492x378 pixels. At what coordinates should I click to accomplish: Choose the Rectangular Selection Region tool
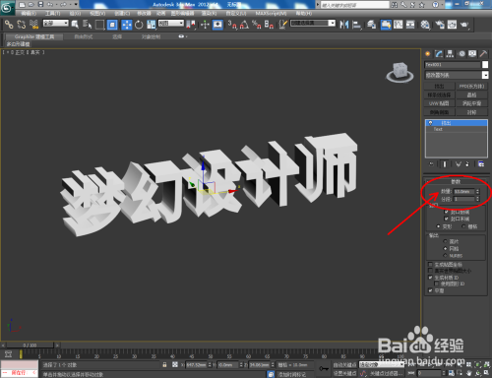tap(99, 25)
